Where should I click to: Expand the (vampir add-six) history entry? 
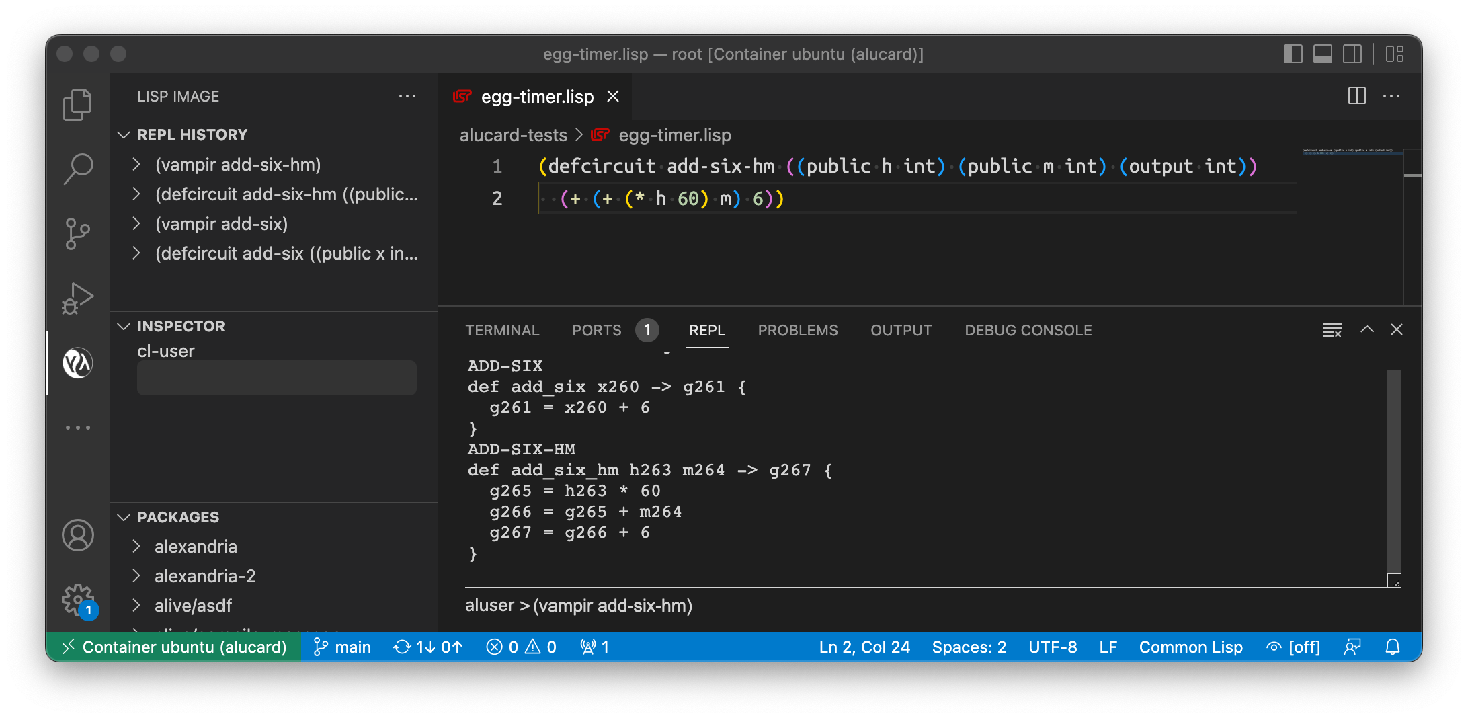click(x=136, y=224)
